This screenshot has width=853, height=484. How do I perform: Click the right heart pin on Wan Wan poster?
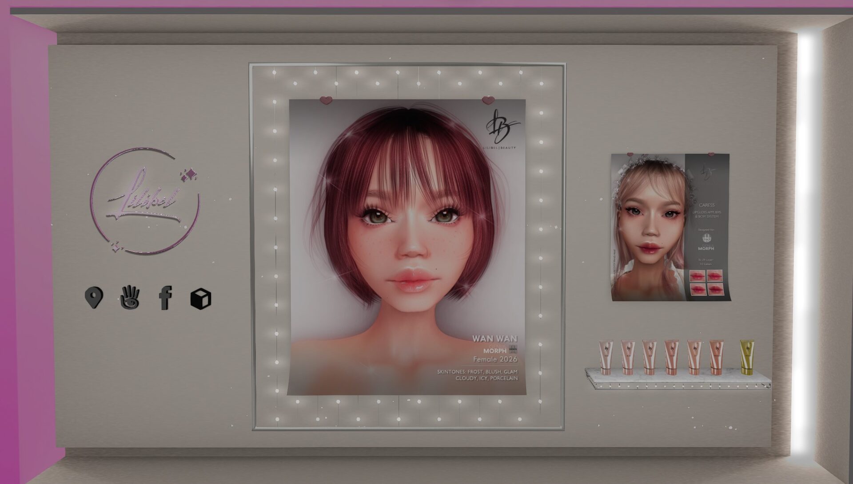click(x=488, y=100)
